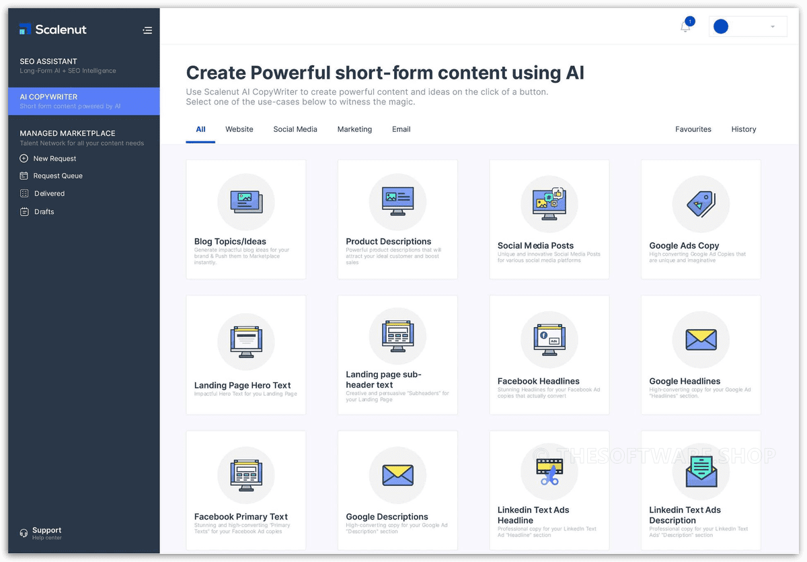Image resolution: width=807 pixels, height=562 pixels.
Task: Select the Google Descriptions envelope icon
Action: (397, 474)
